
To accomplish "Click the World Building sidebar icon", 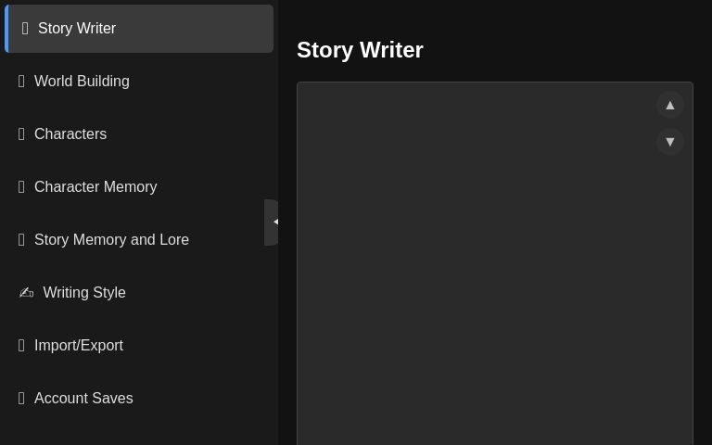I will pos(21,82).
